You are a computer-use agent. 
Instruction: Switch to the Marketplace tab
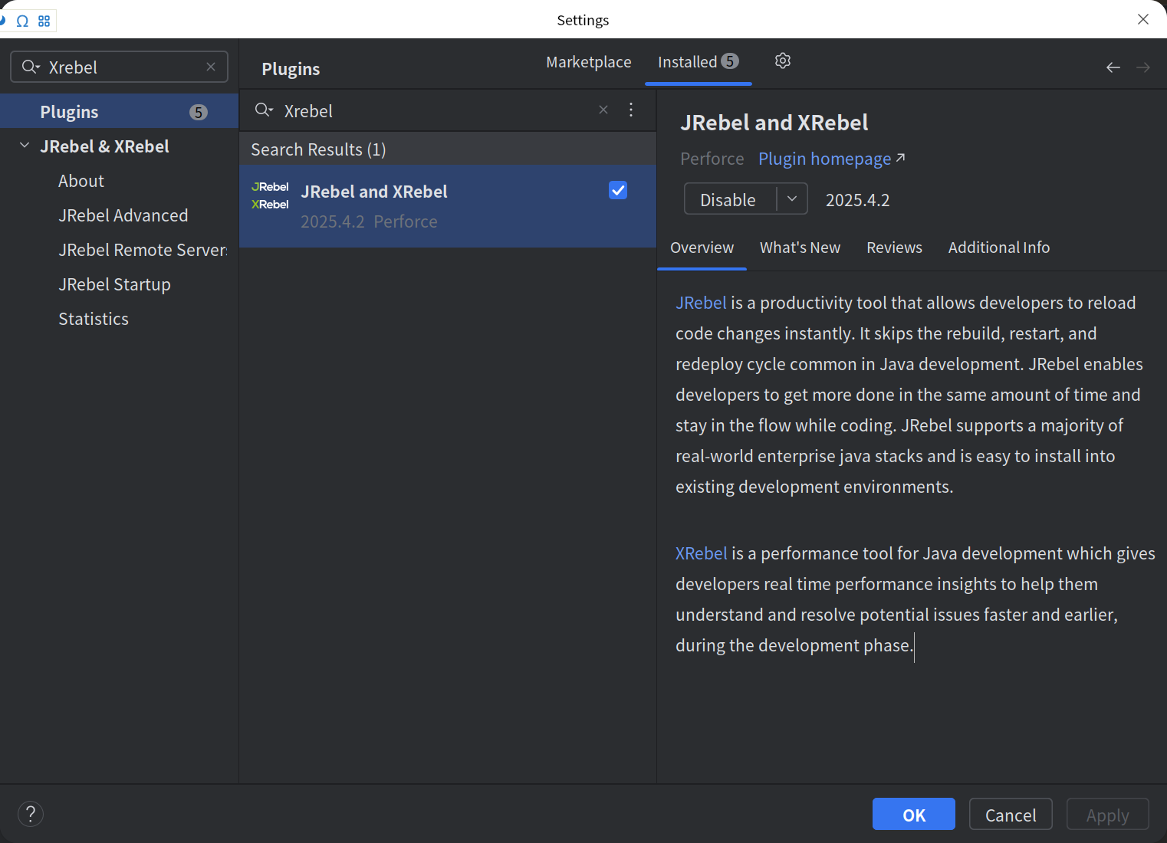pyautogui.click(x=588, y=62)
